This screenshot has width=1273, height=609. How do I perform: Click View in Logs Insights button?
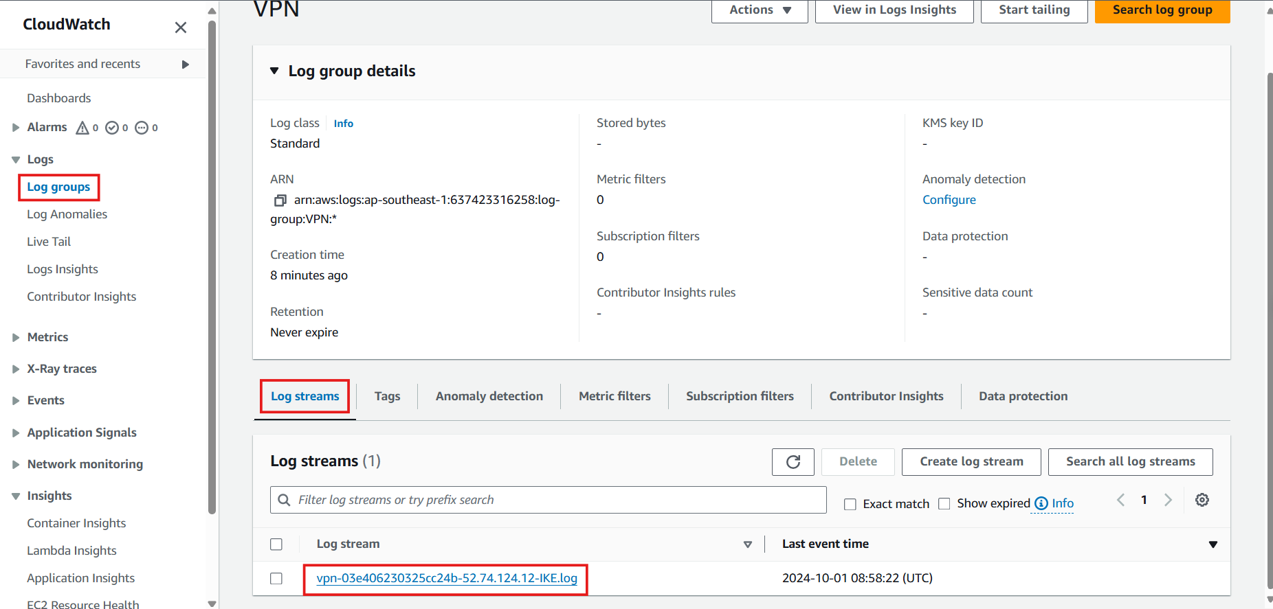[x=894, y=10]
